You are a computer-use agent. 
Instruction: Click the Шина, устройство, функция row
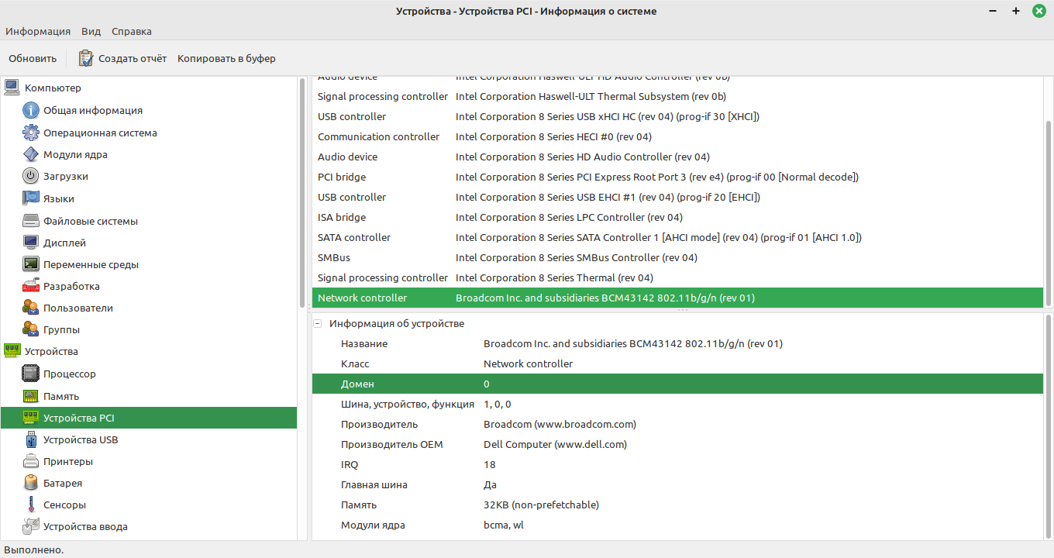[677, 404]
